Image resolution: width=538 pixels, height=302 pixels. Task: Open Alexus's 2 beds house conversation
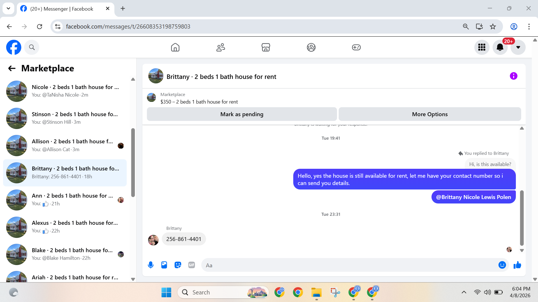pyautogui.click(x=65, y=227)
